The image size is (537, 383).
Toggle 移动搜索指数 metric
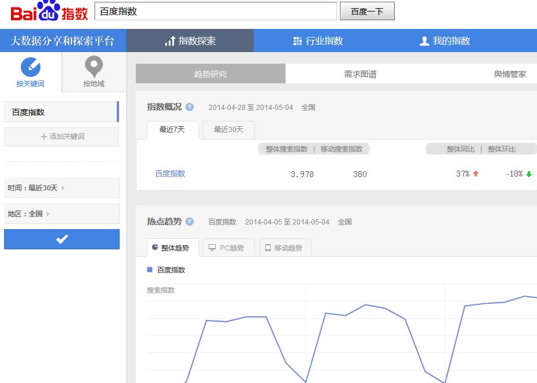click(x=341, y=149)
